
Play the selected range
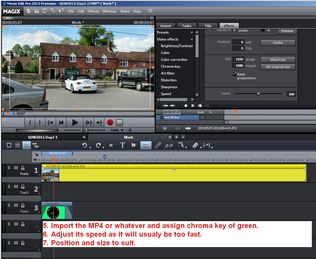pos(89,122)
